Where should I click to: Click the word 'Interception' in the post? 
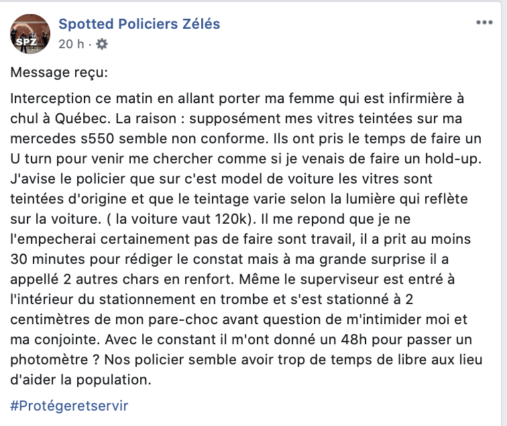[50, 98]
